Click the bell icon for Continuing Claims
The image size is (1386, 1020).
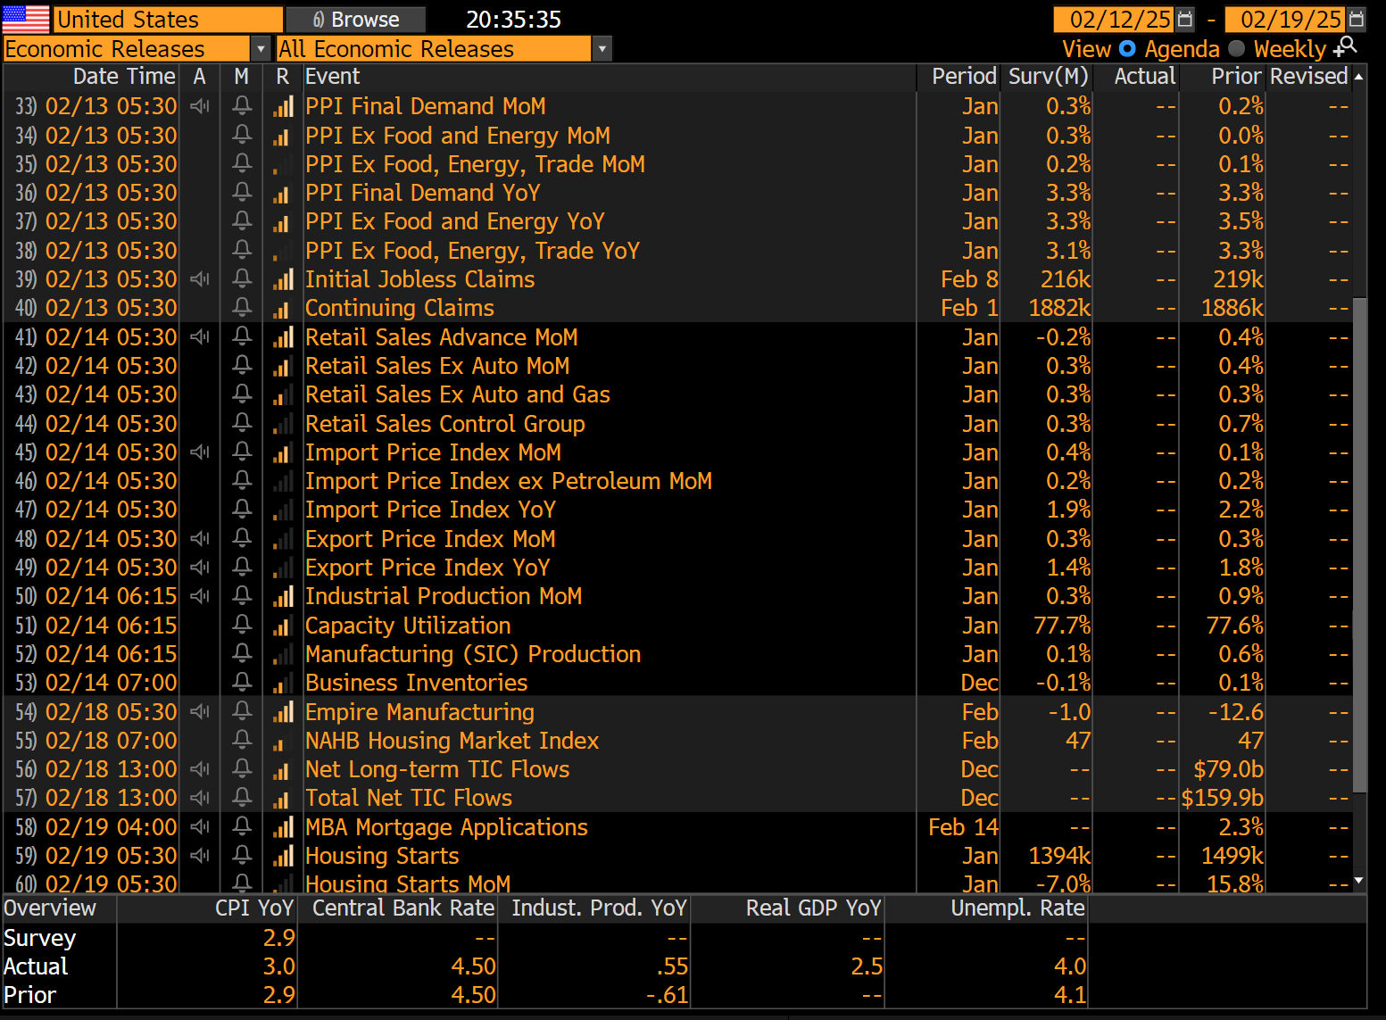point(242,308)
